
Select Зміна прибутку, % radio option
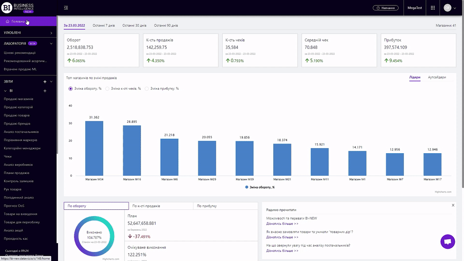pyautogui.click(x=147, y=88)
